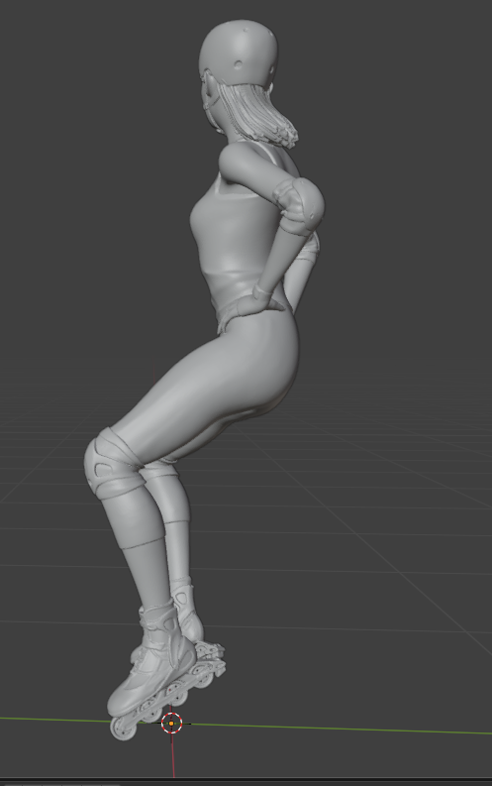
Task: Select the skater's helmet
Action: 239,53
